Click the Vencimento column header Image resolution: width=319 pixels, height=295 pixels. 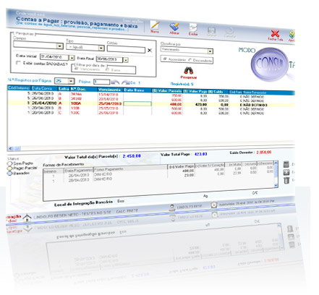[110, 90]
